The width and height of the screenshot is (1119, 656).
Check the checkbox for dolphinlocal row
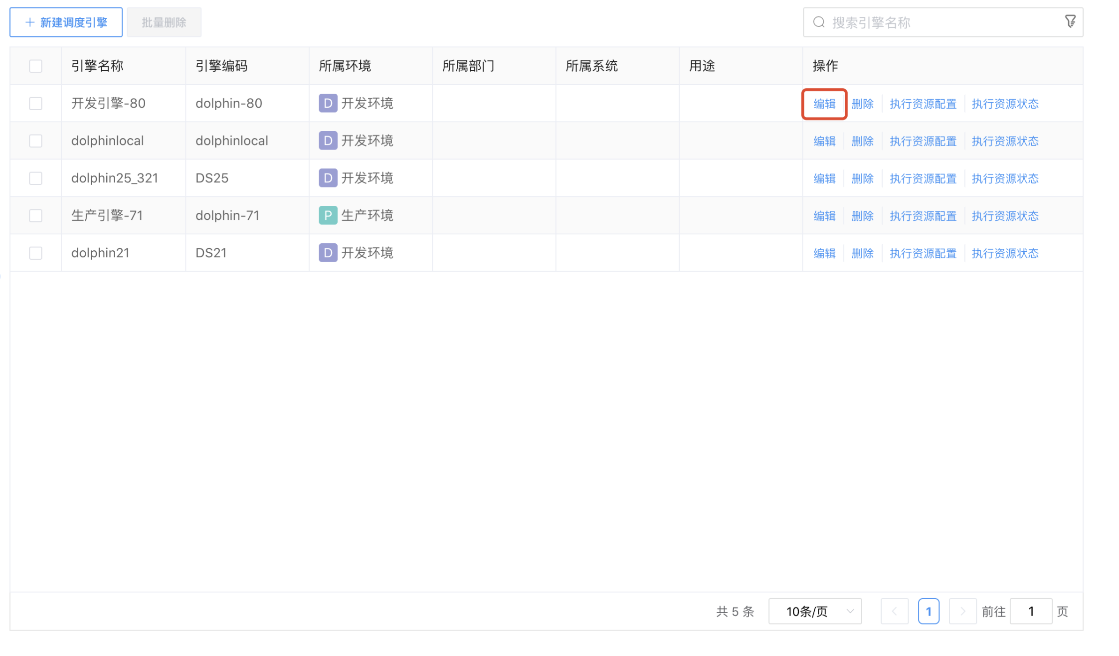pos(35,141)
